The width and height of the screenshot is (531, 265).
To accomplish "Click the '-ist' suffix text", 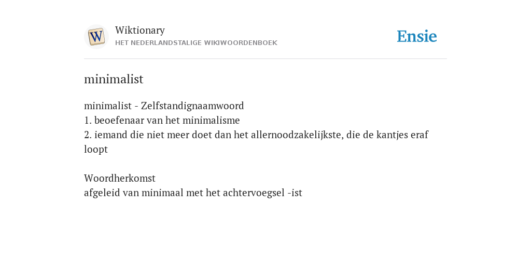I will click(x=295, y=193).
